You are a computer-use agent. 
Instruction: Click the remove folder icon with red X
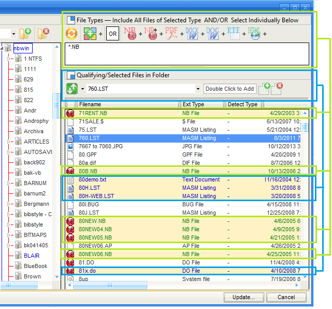(x=44, y=34)
